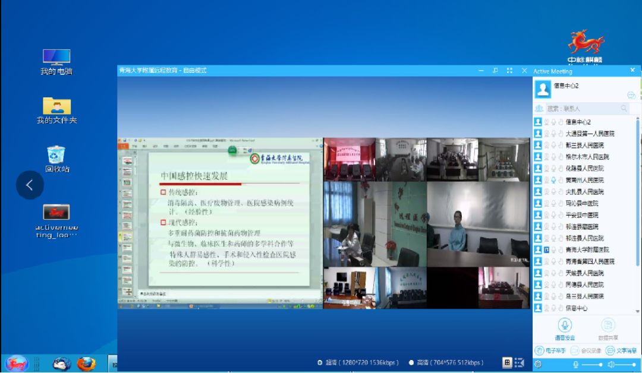Click the chat bubble icon beside 信息中心2
This screenshot has height=373, width=642.
(631, 96)
